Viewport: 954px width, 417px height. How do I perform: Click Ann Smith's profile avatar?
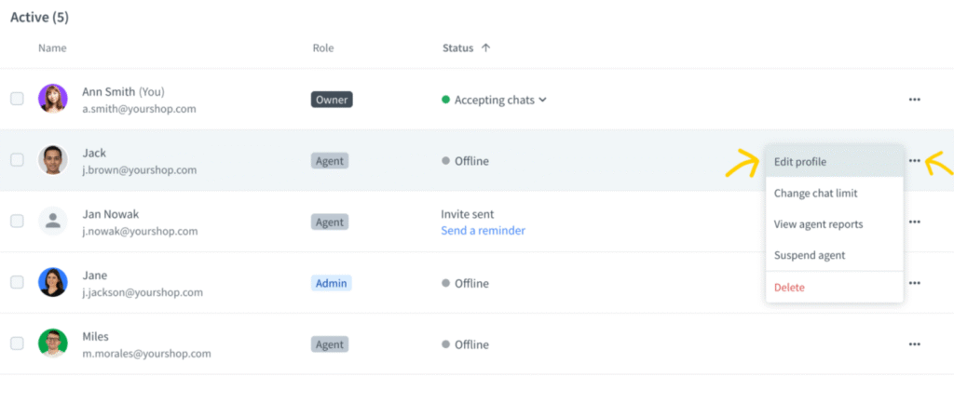53,99
